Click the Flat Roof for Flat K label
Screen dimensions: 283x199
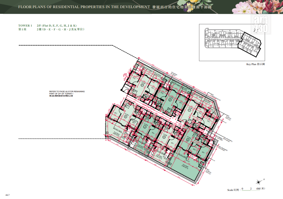point(117,134)
